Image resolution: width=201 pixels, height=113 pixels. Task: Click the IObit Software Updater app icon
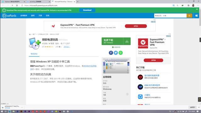[140, 87]
